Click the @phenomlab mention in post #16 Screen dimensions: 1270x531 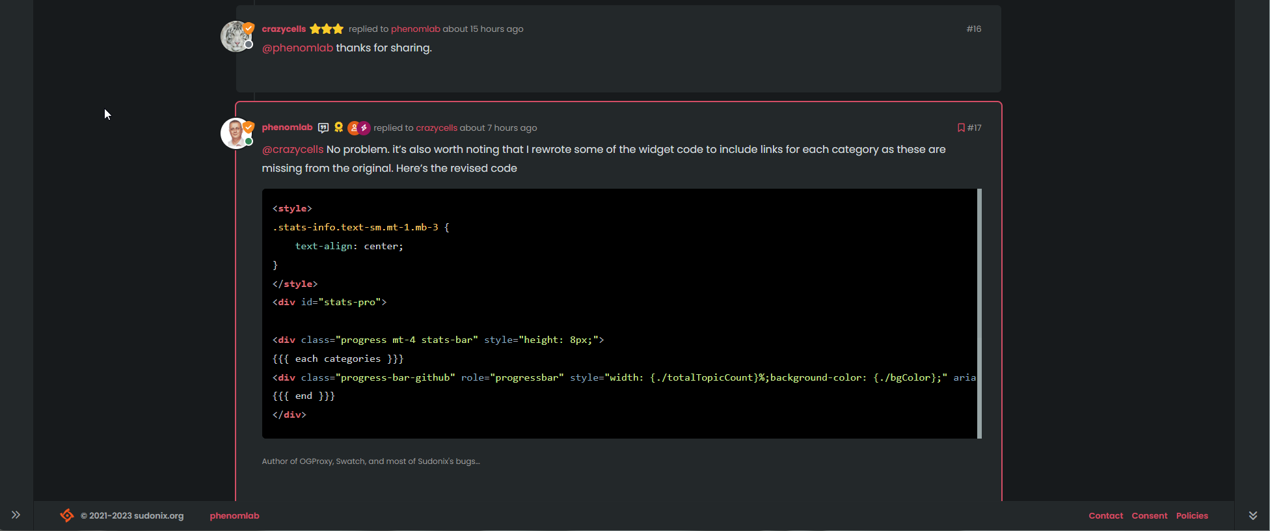tap(297, 48)
